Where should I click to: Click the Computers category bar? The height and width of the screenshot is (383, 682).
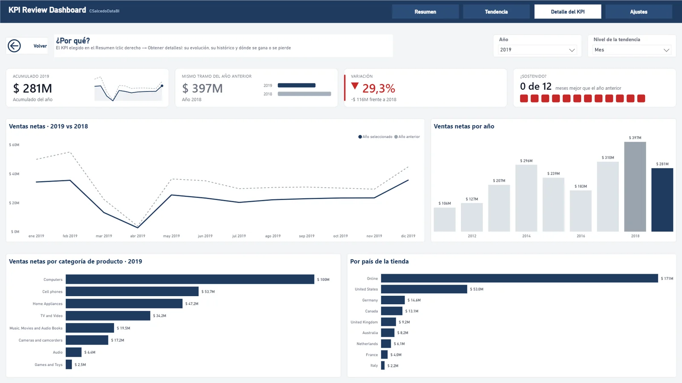[190, 279]
